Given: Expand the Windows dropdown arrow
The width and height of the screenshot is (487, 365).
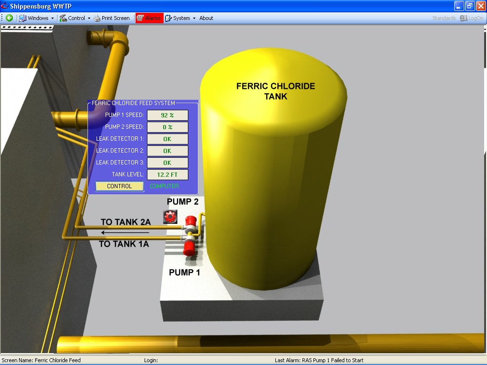Looking at the screenshot, I should point(52,19).
